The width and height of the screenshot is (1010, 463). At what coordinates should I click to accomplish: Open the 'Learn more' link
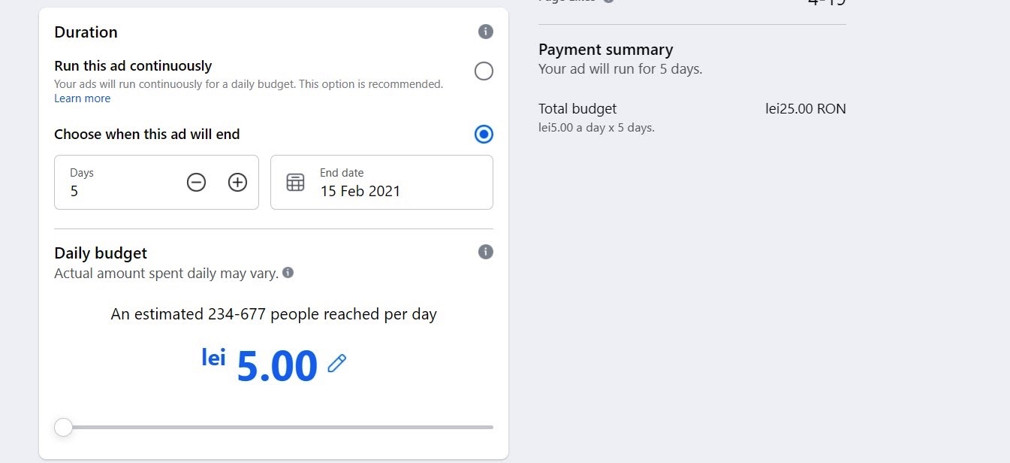(x=82, y=98)
